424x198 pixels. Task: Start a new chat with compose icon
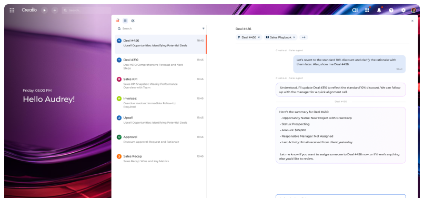coord(133,21)
